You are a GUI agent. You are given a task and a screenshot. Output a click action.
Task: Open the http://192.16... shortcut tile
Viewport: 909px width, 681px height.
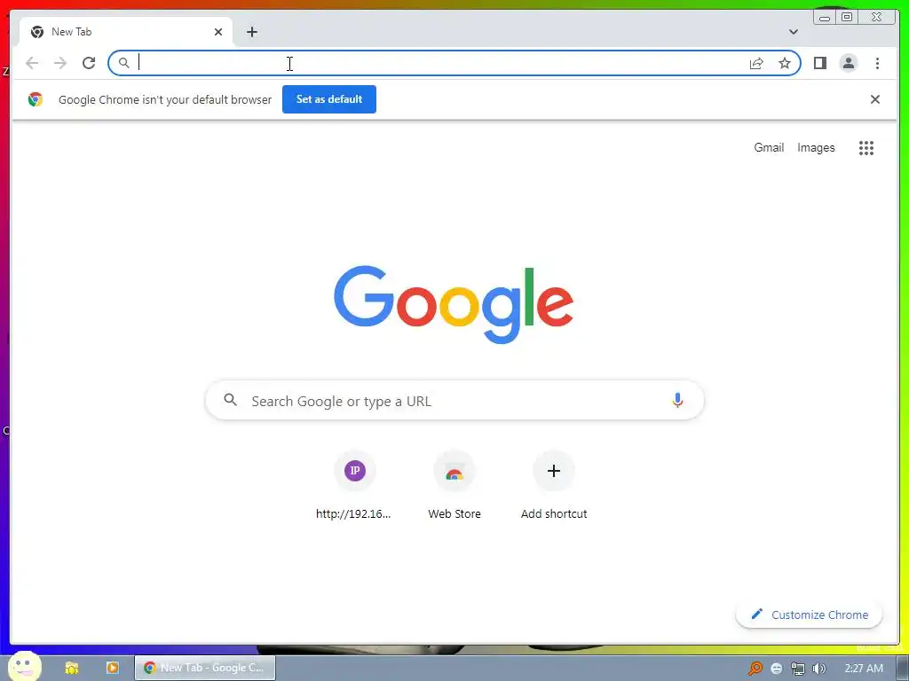[x=354, y=487]
